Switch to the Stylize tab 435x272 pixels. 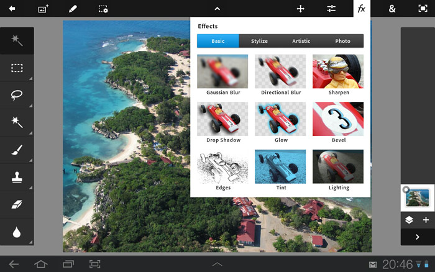point(259,41)
